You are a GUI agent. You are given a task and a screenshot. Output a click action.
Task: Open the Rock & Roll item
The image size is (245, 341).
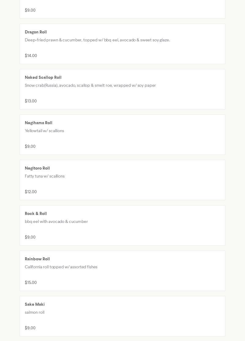36,214
